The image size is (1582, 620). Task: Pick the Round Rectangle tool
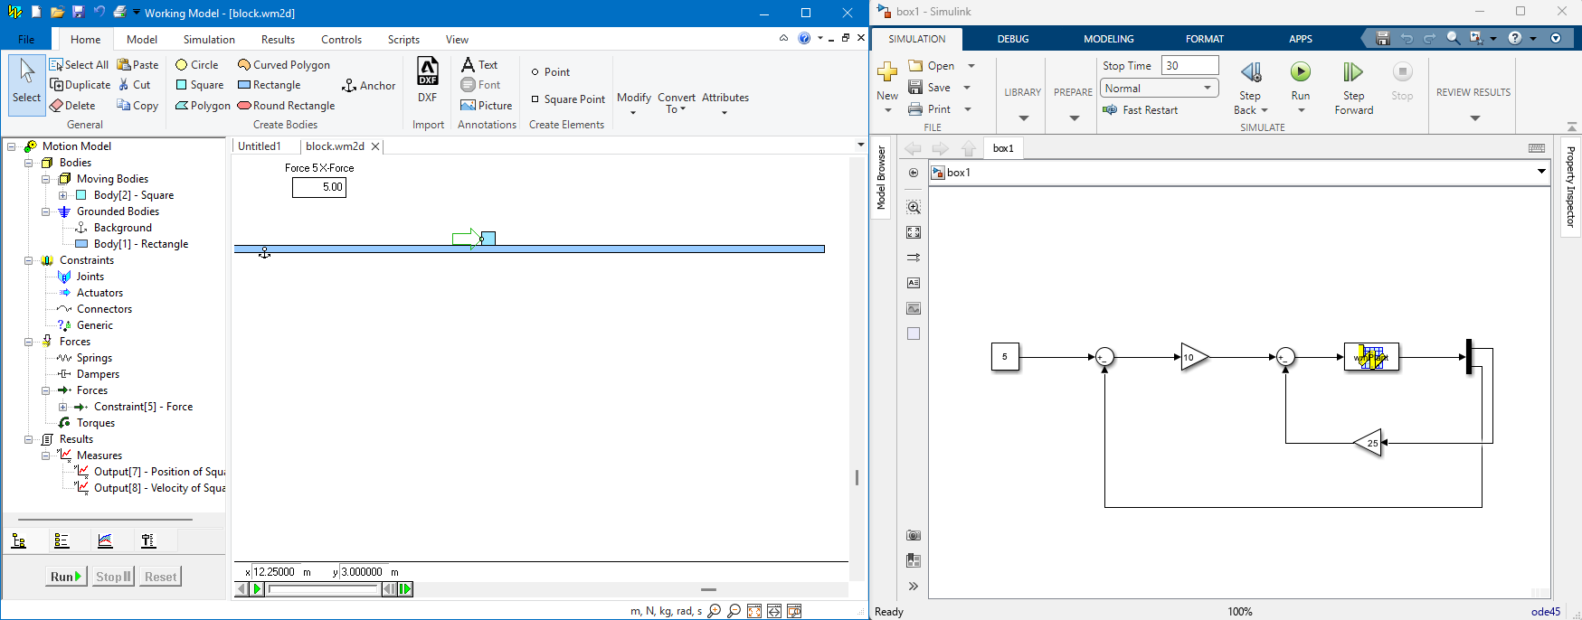pyautogui.click(x=286, y=106)
